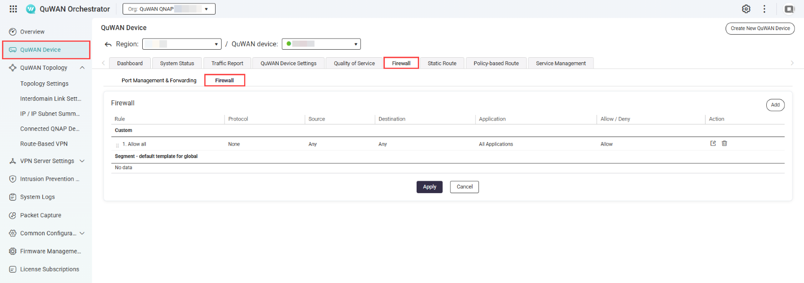
Task: Switch to the Dashboard tab
Action: [x=130, y=63]
